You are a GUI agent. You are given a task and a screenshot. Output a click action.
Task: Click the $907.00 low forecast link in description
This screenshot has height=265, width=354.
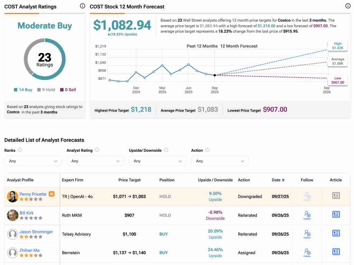[x=320, y=26]
